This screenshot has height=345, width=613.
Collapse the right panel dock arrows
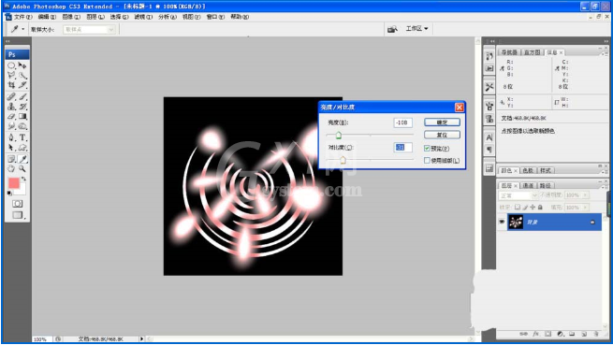tap(606, 40)
